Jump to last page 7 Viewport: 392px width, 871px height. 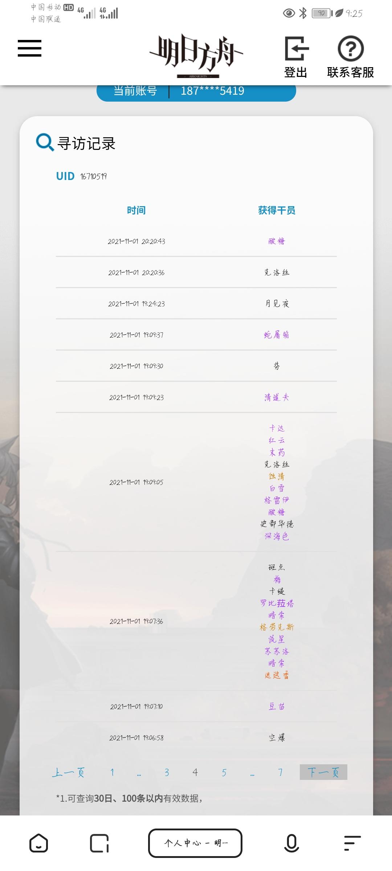[x=280, y=772]
